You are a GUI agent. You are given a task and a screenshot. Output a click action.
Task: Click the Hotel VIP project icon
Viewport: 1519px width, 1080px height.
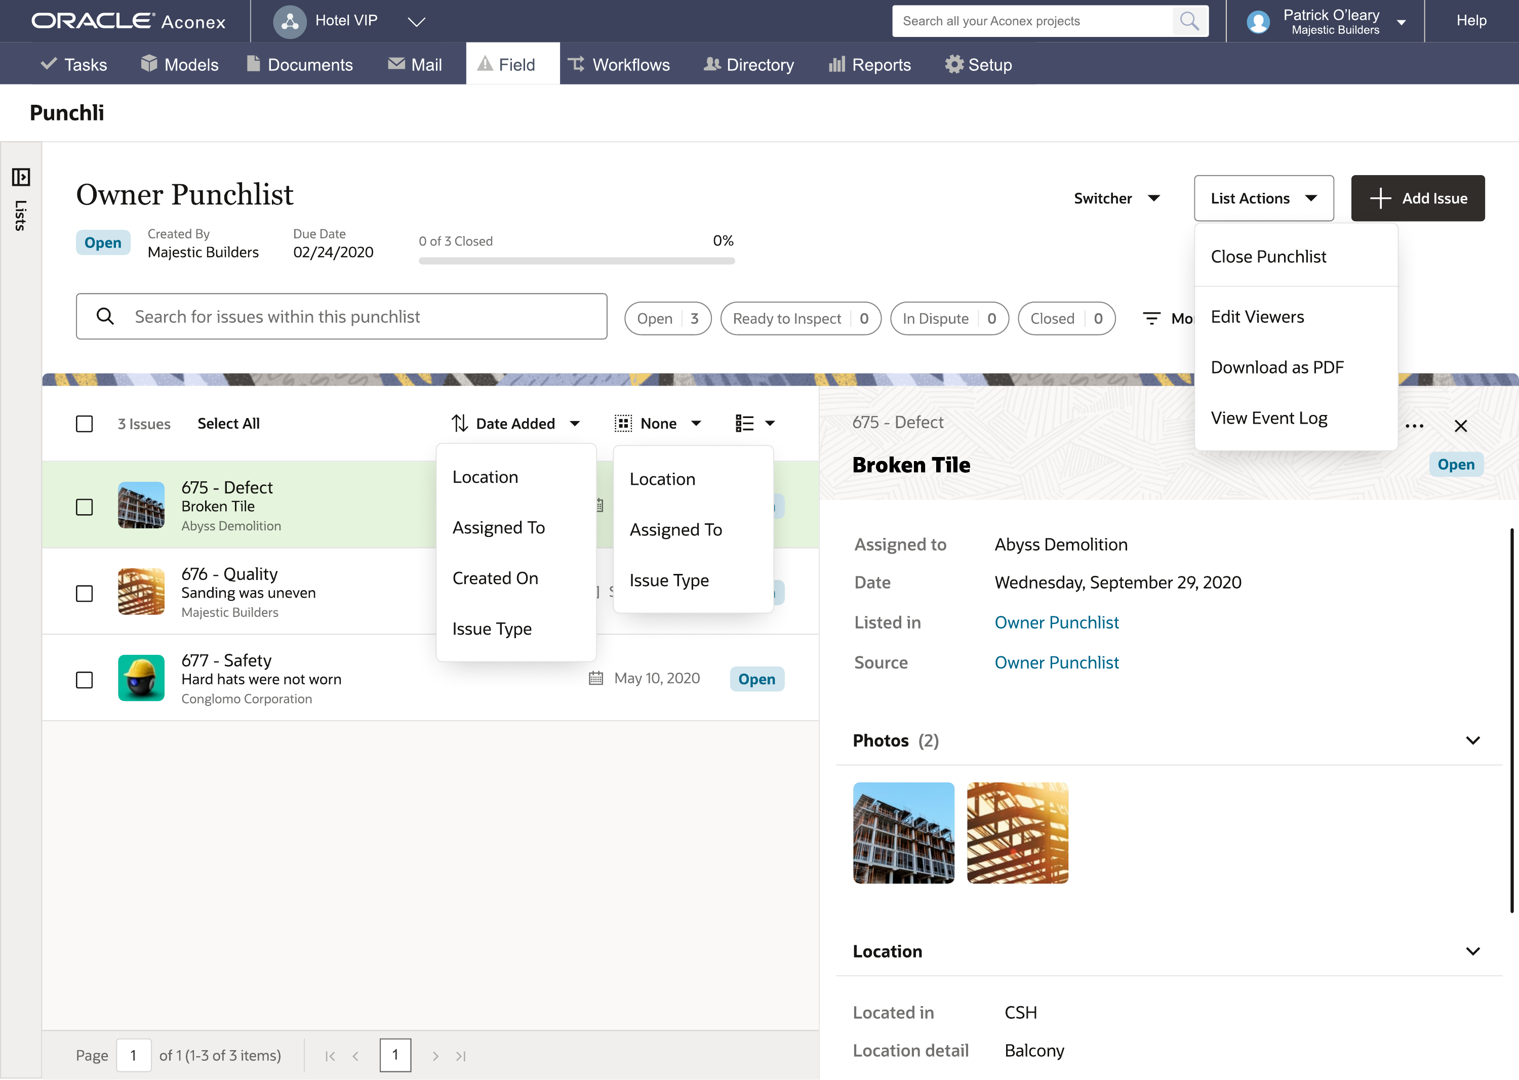pyautogui.click(x=290, y=21)
